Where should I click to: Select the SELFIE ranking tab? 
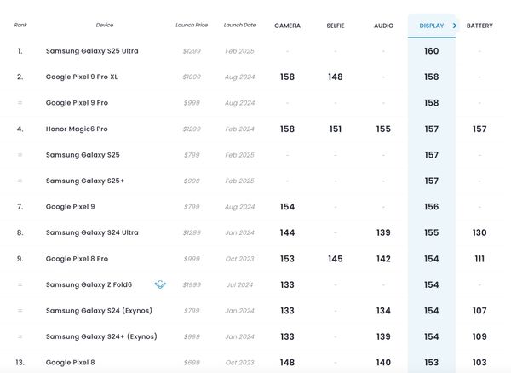[336, 26]
